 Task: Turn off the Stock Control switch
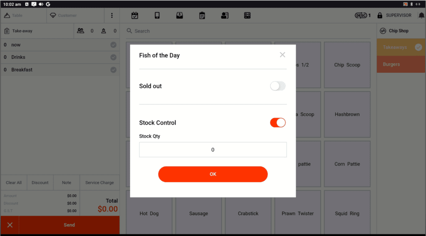tap(277, 123)
